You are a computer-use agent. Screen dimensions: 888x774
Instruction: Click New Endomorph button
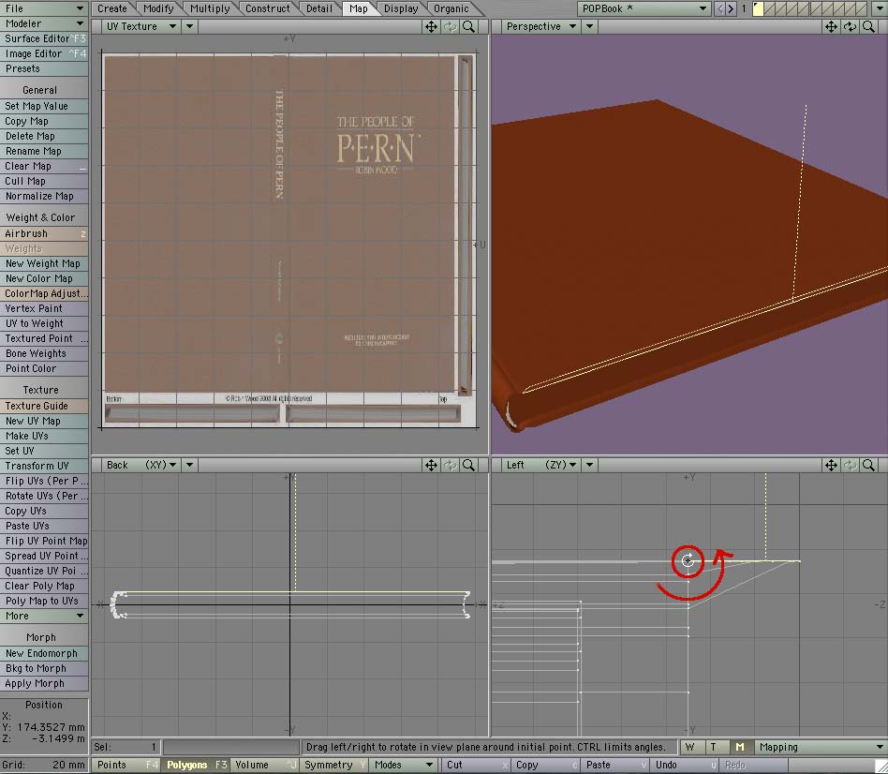tap(44, 653)
